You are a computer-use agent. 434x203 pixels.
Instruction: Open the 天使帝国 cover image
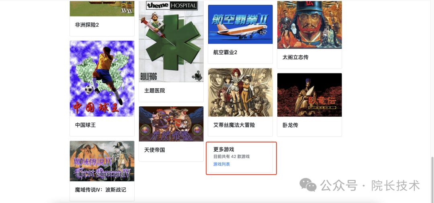point(171,124)
